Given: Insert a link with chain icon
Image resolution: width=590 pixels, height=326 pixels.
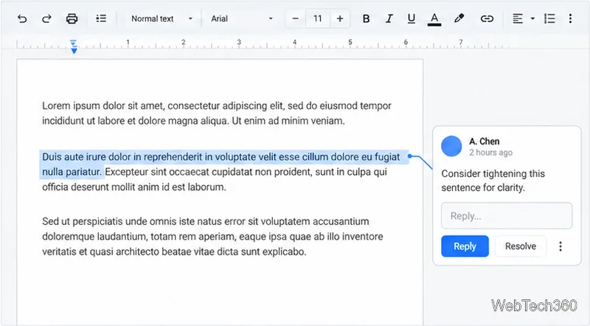Looking at the screenshot, I should pos(487,19).
